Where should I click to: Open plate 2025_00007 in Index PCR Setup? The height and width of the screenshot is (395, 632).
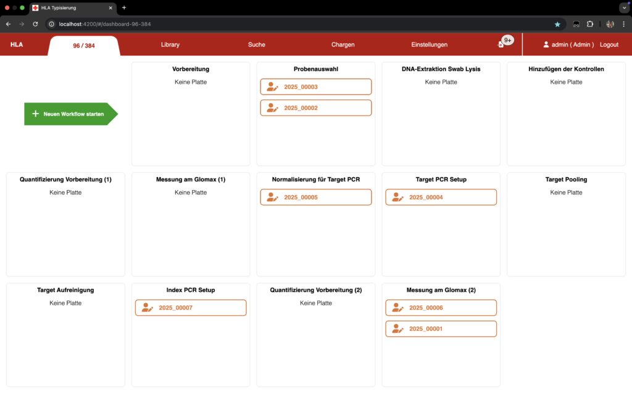click(x=191, y=307)
